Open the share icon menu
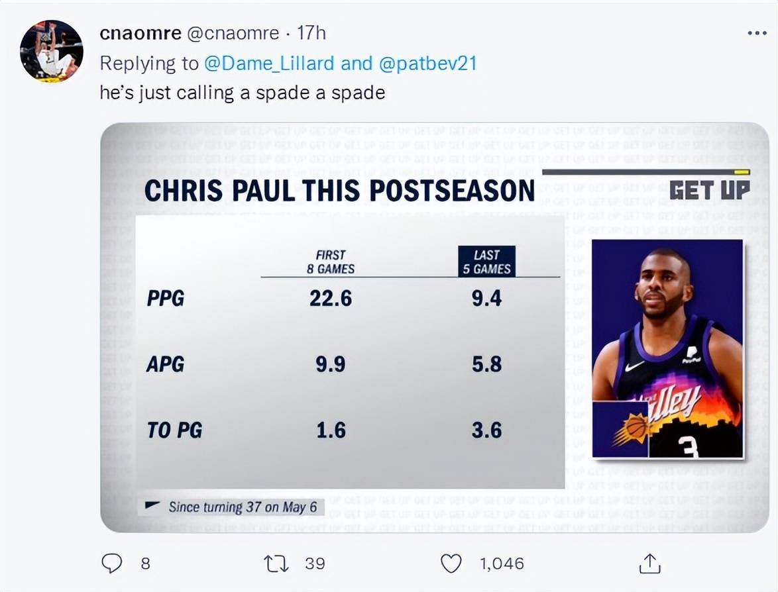 point(649,564)
